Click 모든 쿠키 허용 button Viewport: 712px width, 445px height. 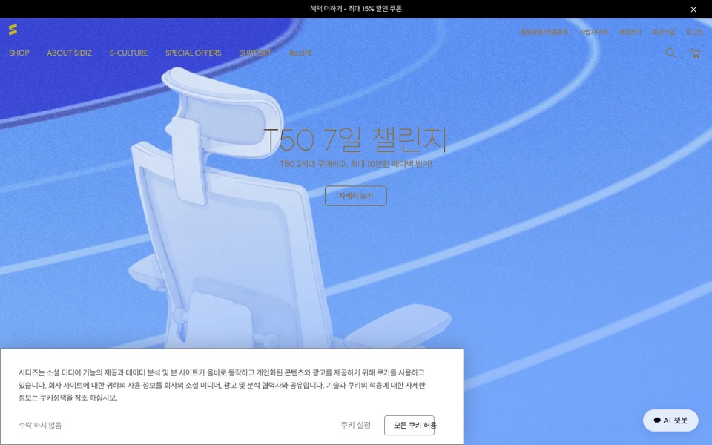[409, 426]
